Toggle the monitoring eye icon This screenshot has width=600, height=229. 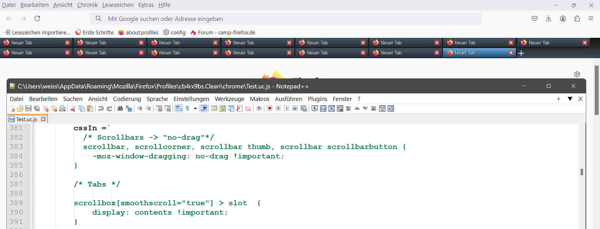click(259, 108)
